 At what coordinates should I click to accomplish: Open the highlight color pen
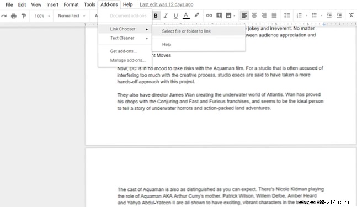(196, 15)
